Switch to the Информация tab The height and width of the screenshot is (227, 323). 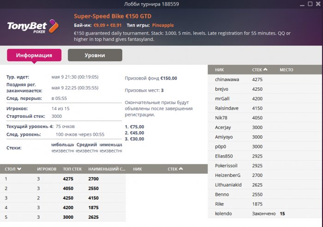click(x=34, y=55)
